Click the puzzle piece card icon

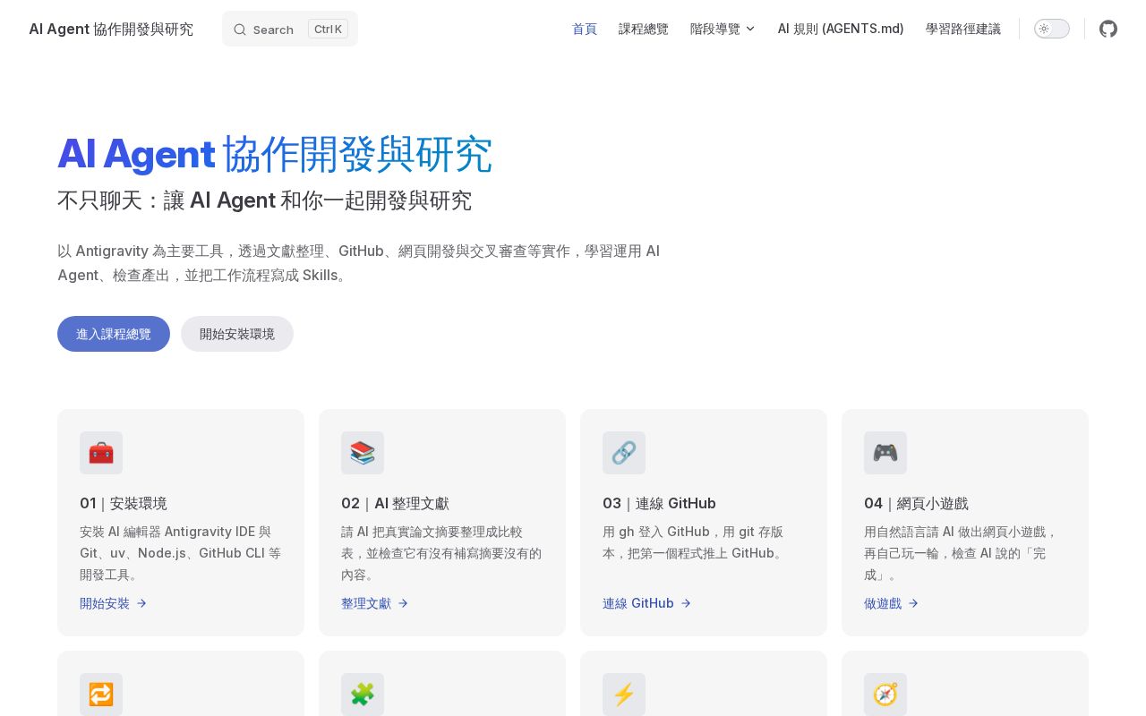(x=363, y=695)
